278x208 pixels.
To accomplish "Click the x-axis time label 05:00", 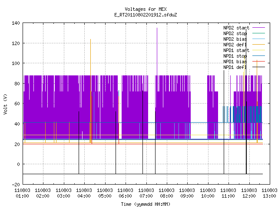I will coord(105,196).
